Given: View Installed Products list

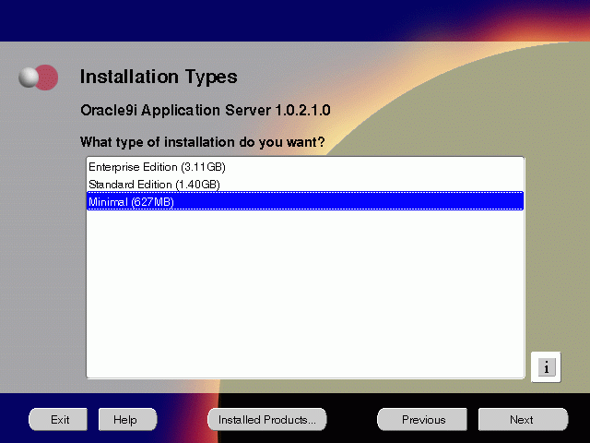Looking at the screenshot, I should (267, 419).
